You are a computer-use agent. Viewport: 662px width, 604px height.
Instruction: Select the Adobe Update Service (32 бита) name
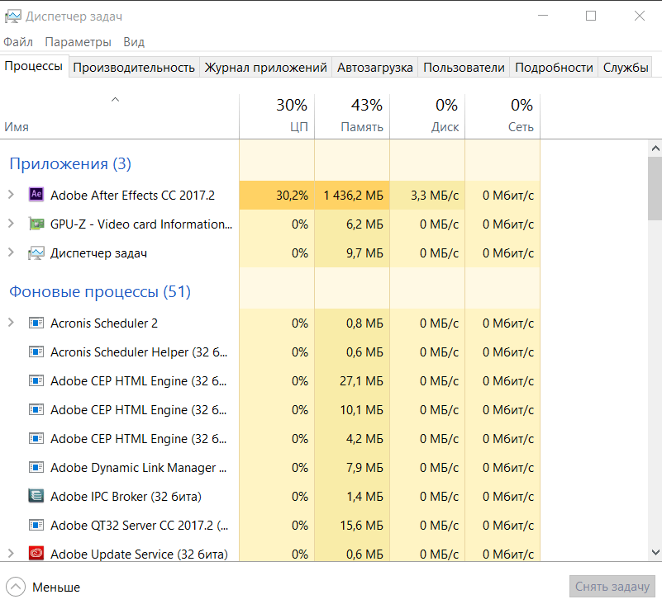point(139,554)
